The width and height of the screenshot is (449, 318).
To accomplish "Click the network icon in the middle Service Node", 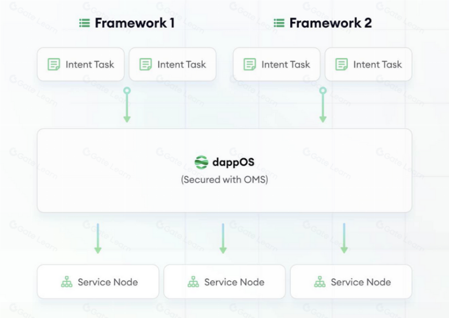I will 193,282.
